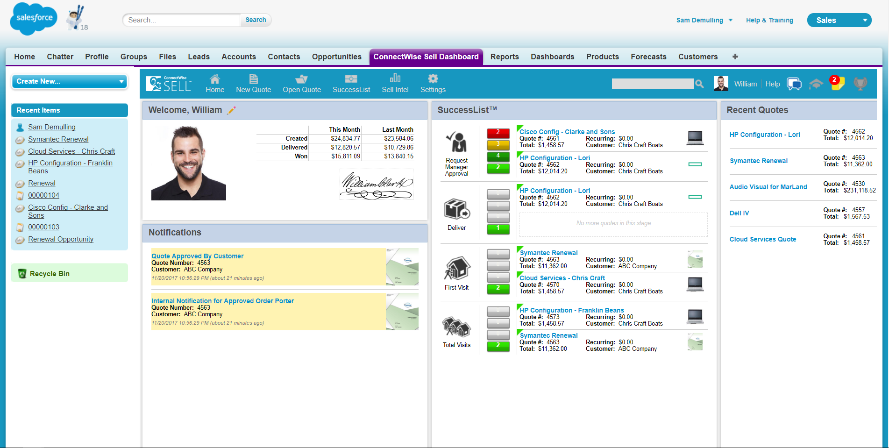Click the yellow sticky note with badge 2
This screenshot has width=889, height=448.
point(837,84)
